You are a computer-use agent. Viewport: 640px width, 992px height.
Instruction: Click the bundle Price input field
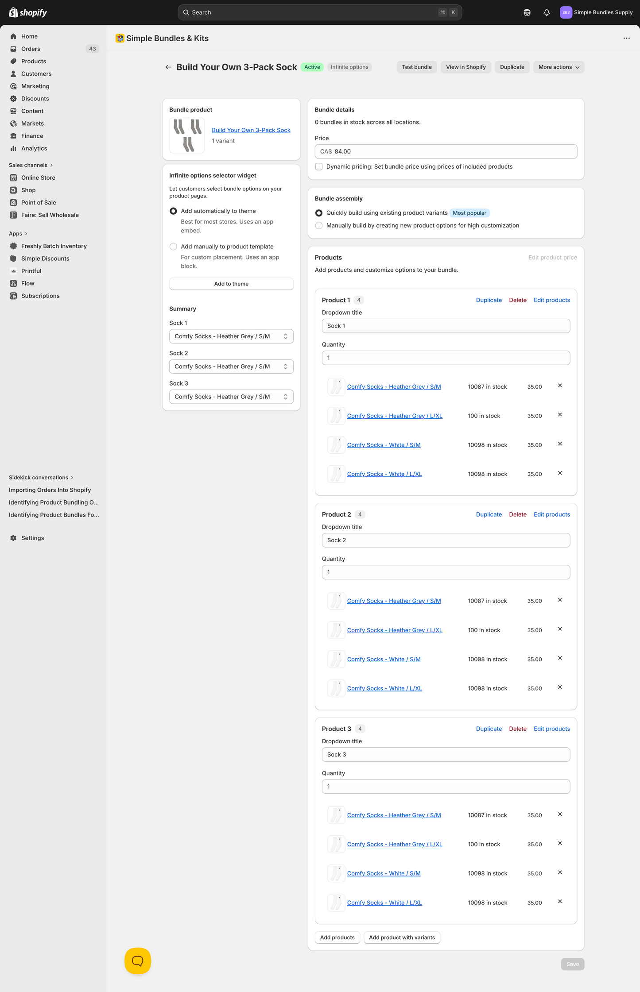(446, 151)
